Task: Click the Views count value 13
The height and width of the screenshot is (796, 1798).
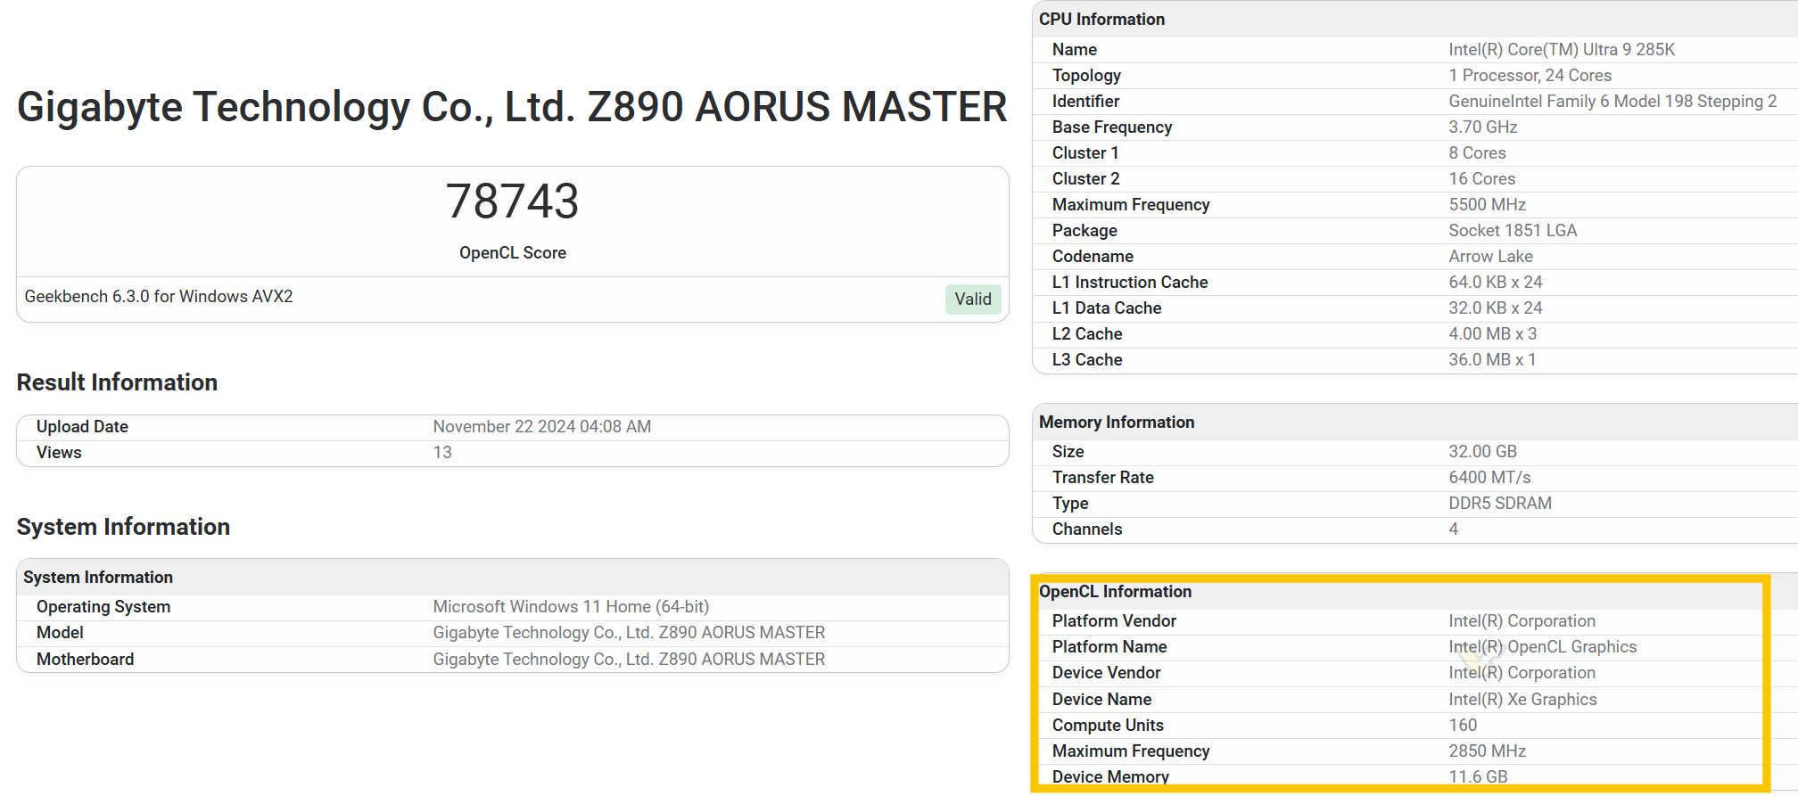Action: (442, 453)
